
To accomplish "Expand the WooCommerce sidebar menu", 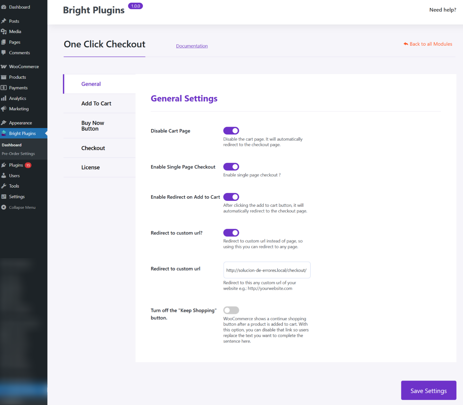I will 24,66.
